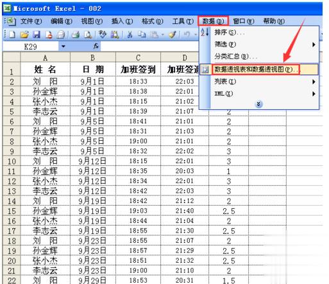Click the New workbook toolbar icon
Screen dimensions: 329x284
12,35
